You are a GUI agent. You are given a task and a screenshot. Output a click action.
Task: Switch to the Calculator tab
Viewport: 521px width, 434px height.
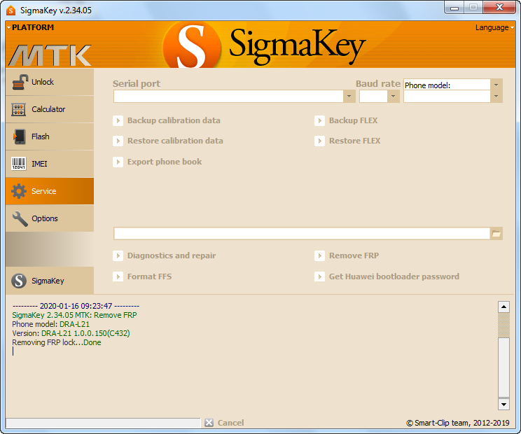tap(50, 109)
